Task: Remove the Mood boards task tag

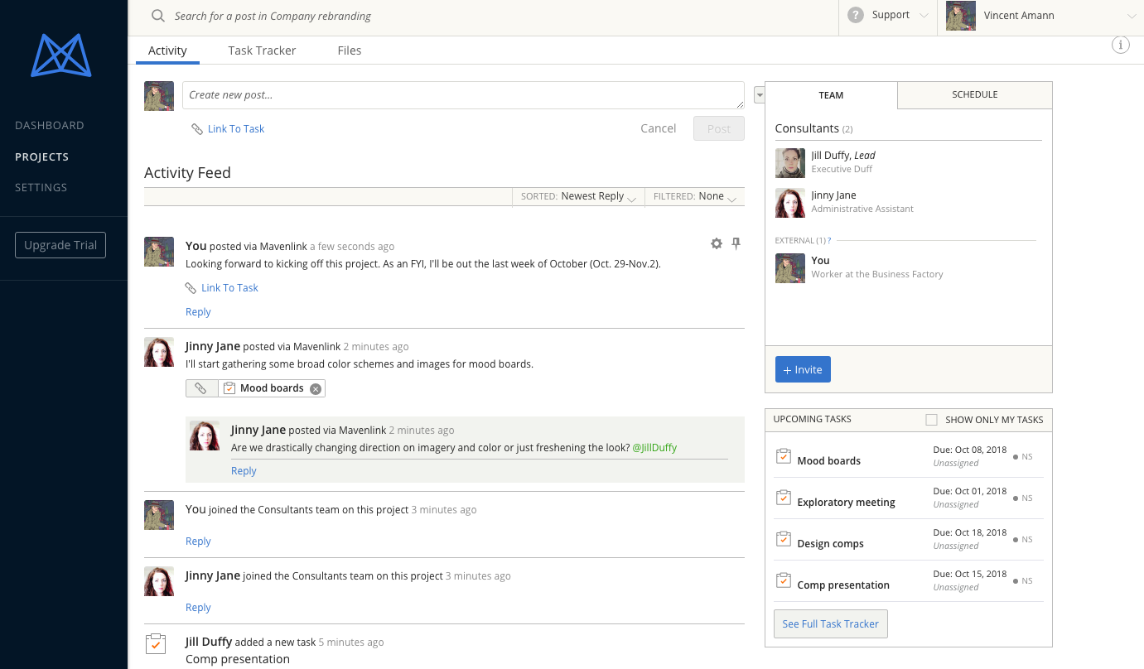Action: (316, 389)
